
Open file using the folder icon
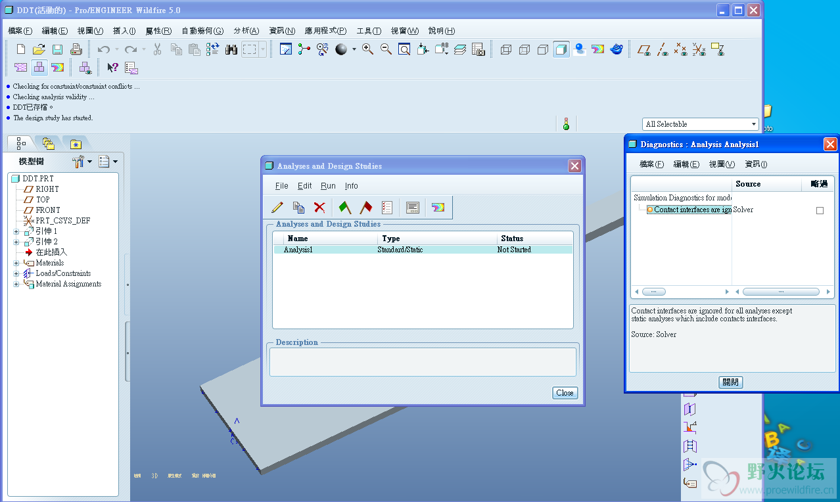(x=39, y=49)
